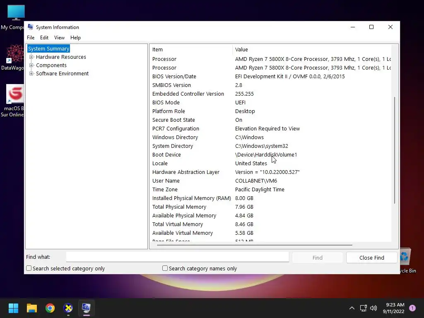Enable Search category names only

click(x=165, y=268)
